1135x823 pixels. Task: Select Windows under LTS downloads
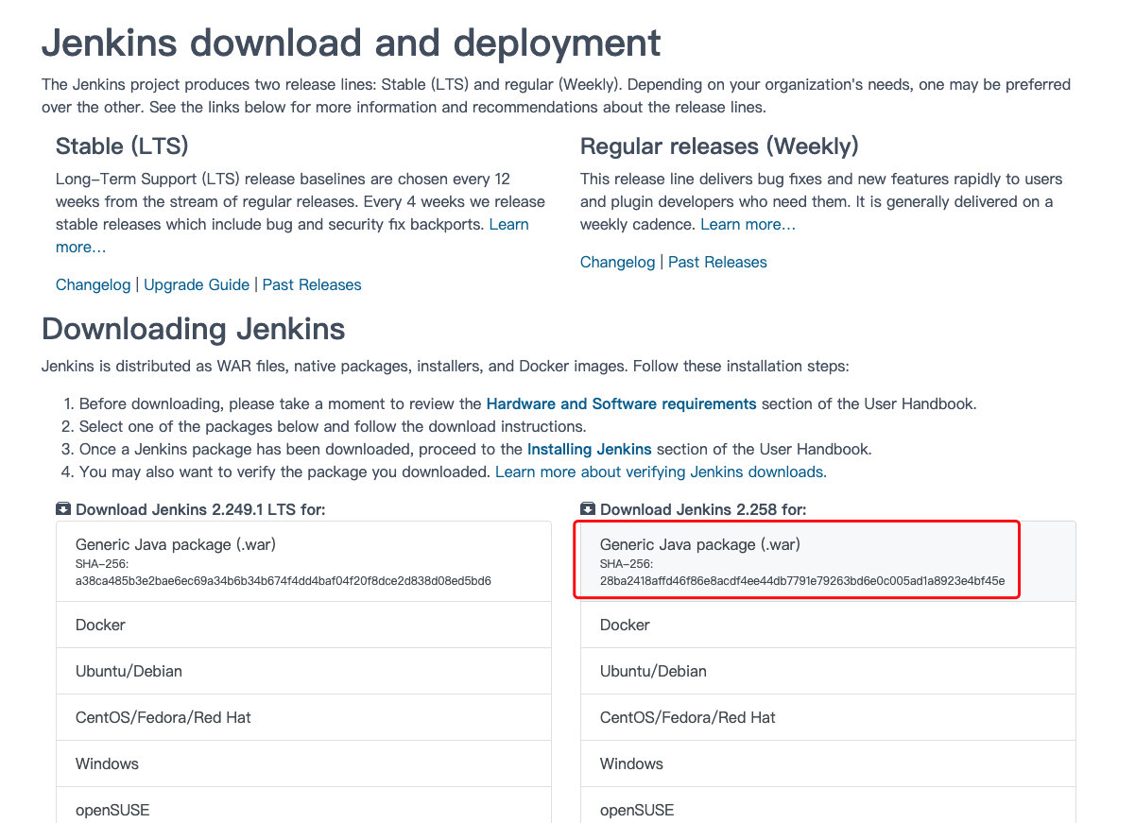pos(303,763)
